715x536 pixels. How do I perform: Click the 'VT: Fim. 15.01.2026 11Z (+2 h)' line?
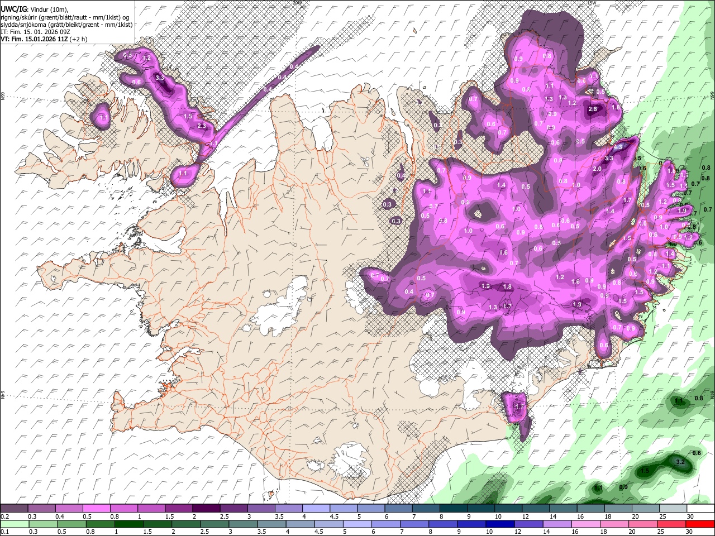[44, 39]
